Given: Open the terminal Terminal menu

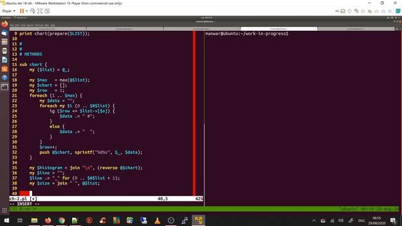Looking at the screenshot, I should [x=39, y=25].
